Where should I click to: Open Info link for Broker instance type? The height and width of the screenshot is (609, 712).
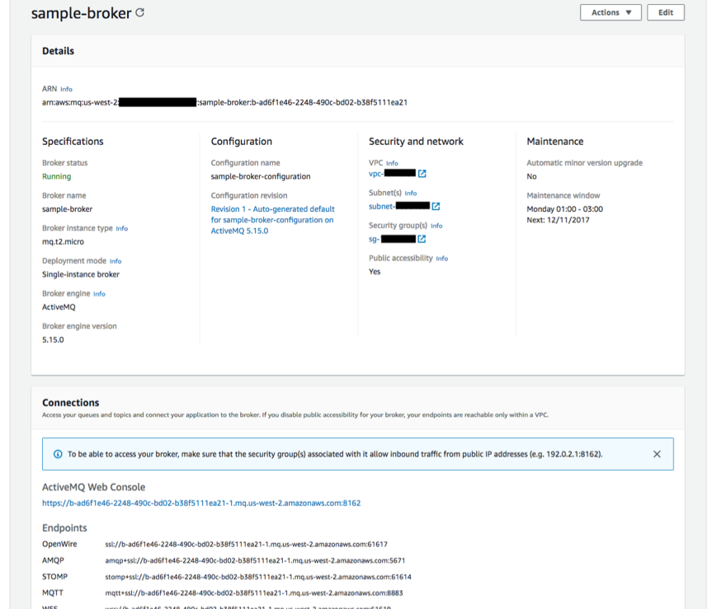pos(122,228)
